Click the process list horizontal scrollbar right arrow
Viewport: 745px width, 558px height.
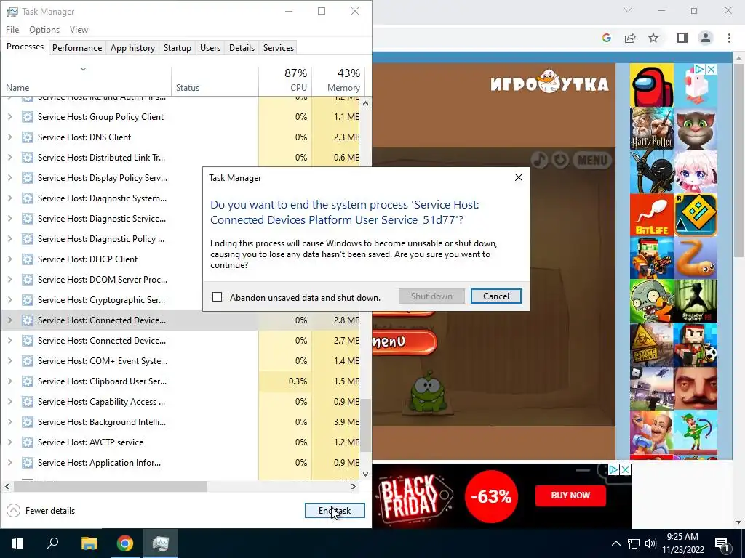click(x=353, y=486)
